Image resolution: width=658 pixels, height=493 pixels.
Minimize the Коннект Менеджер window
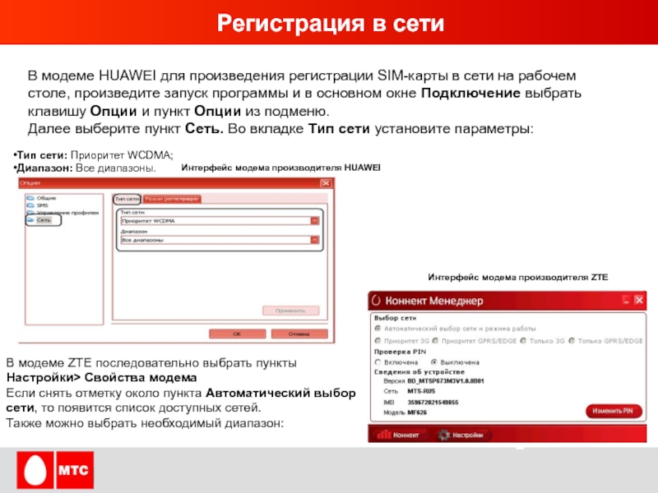(626, 300)
